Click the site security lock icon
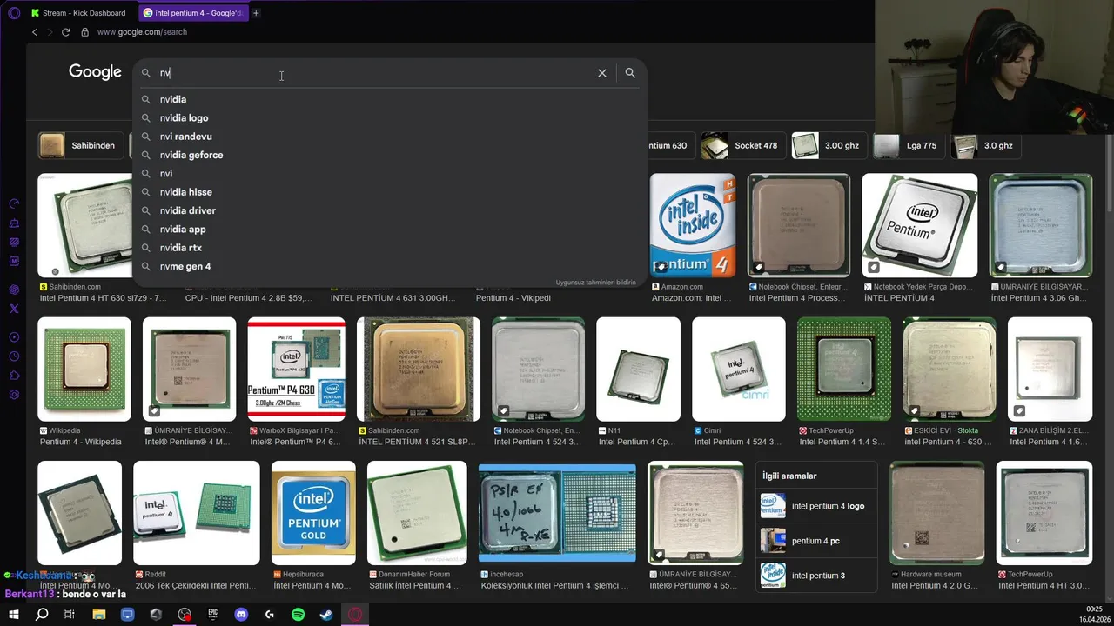 (x=84, y=32)
